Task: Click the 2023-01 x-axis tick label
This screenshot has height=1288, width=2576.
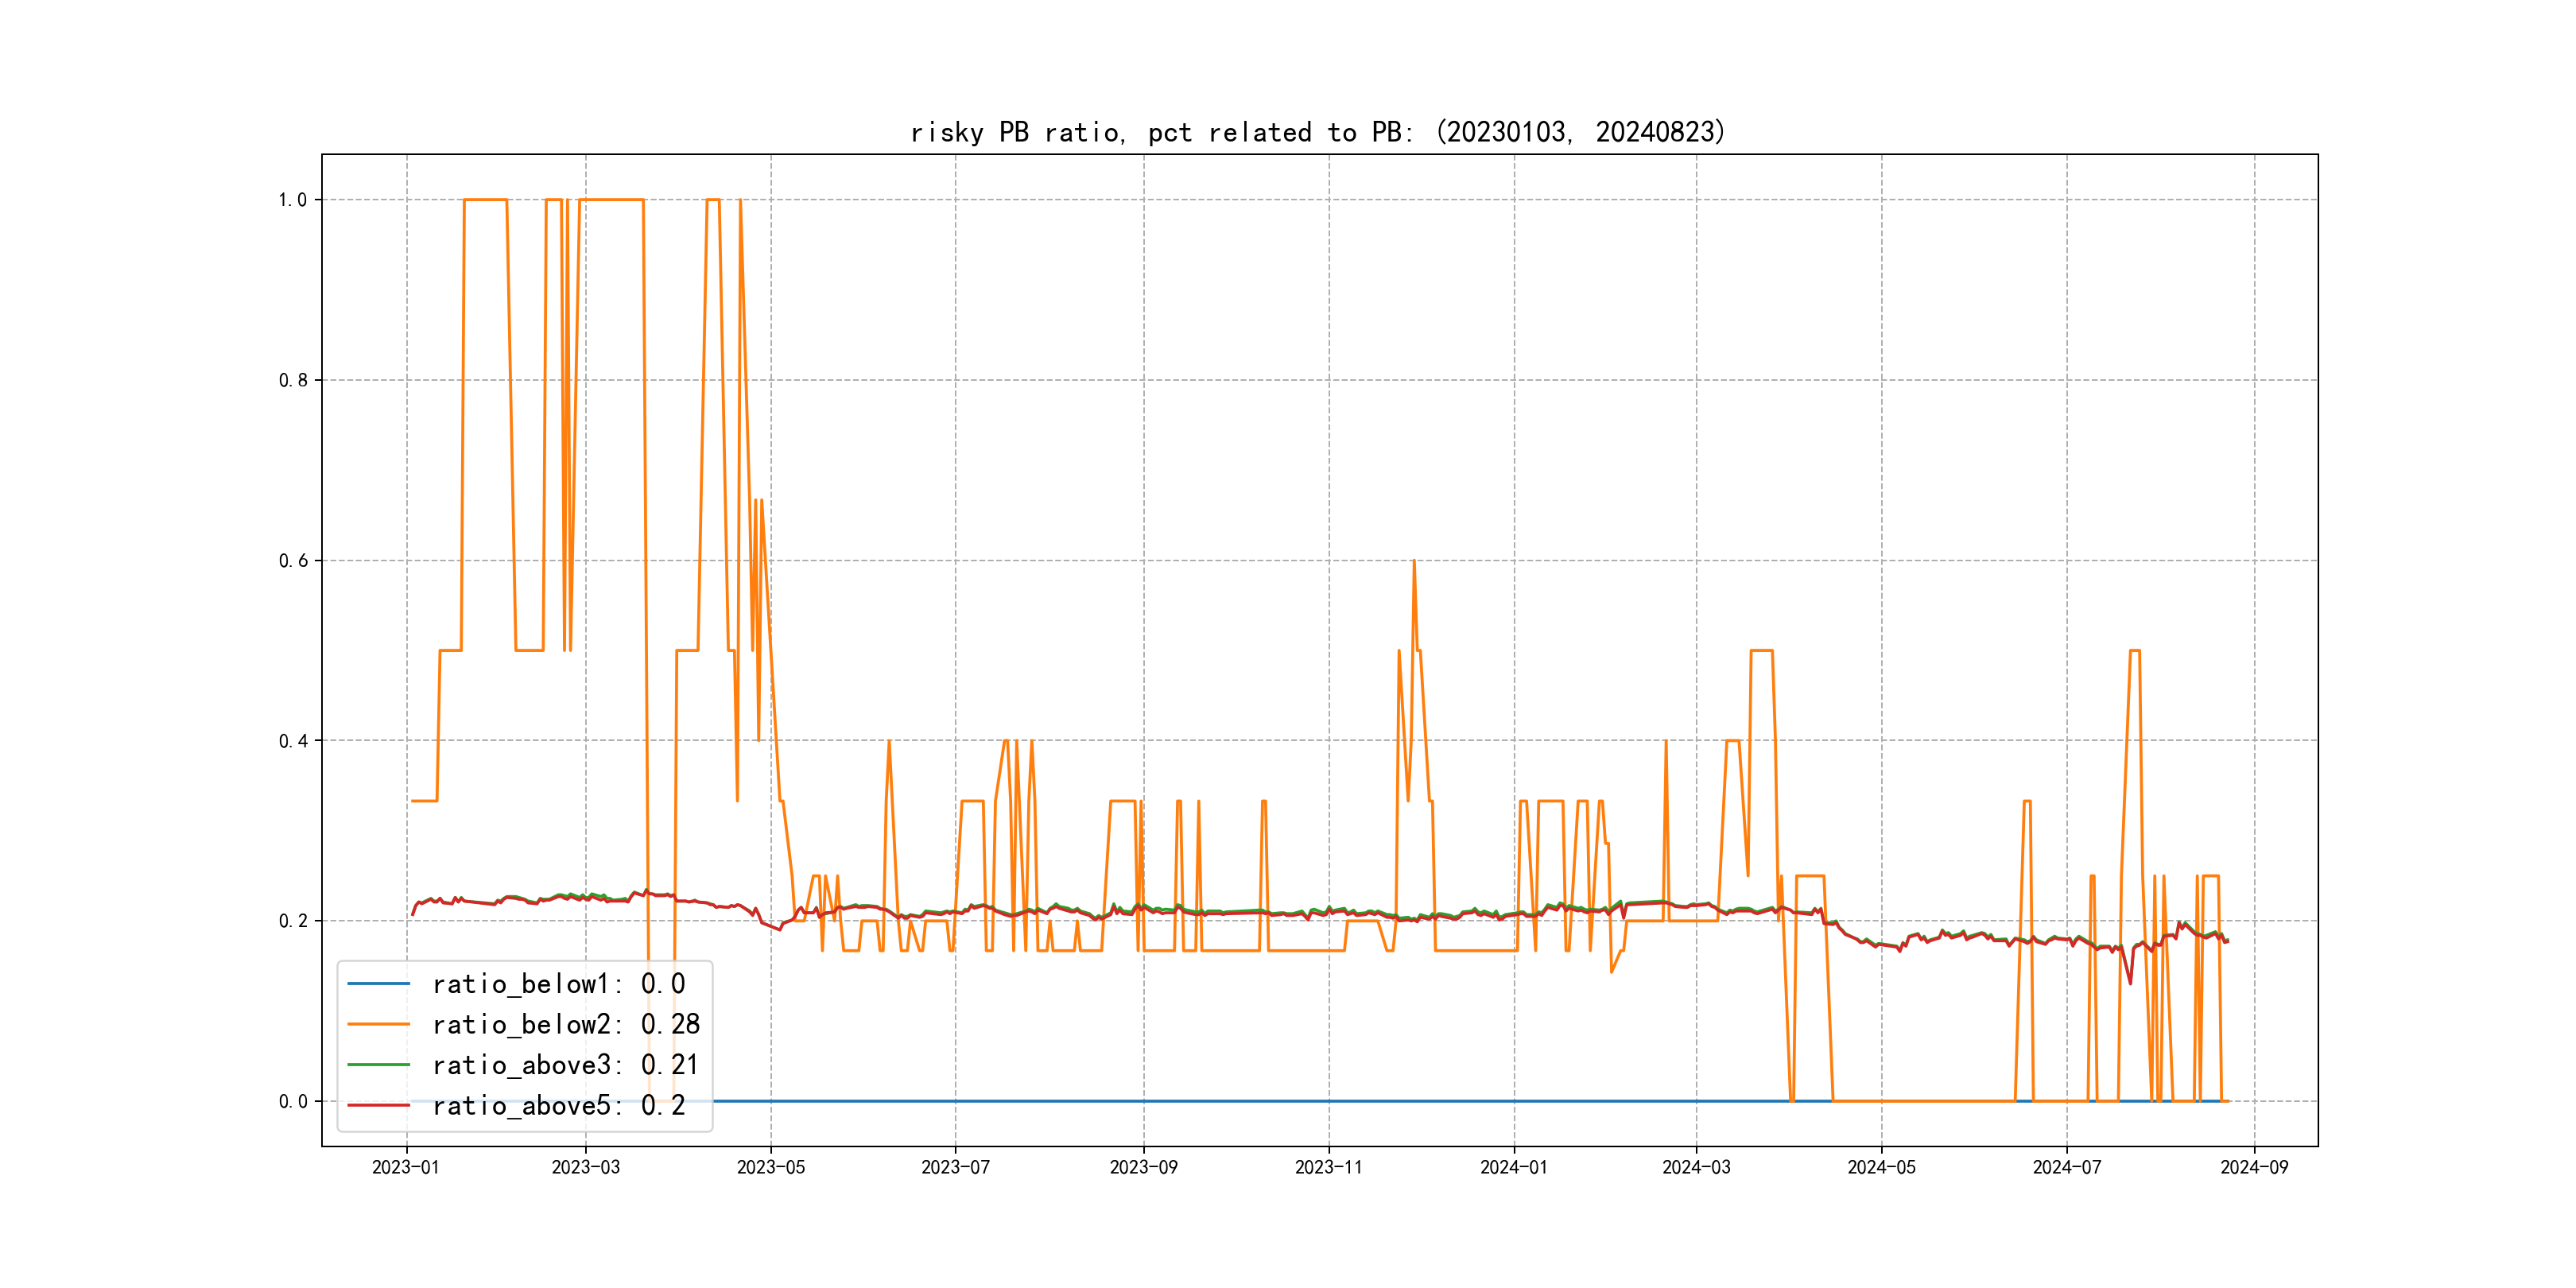Action: [405, 1167]
